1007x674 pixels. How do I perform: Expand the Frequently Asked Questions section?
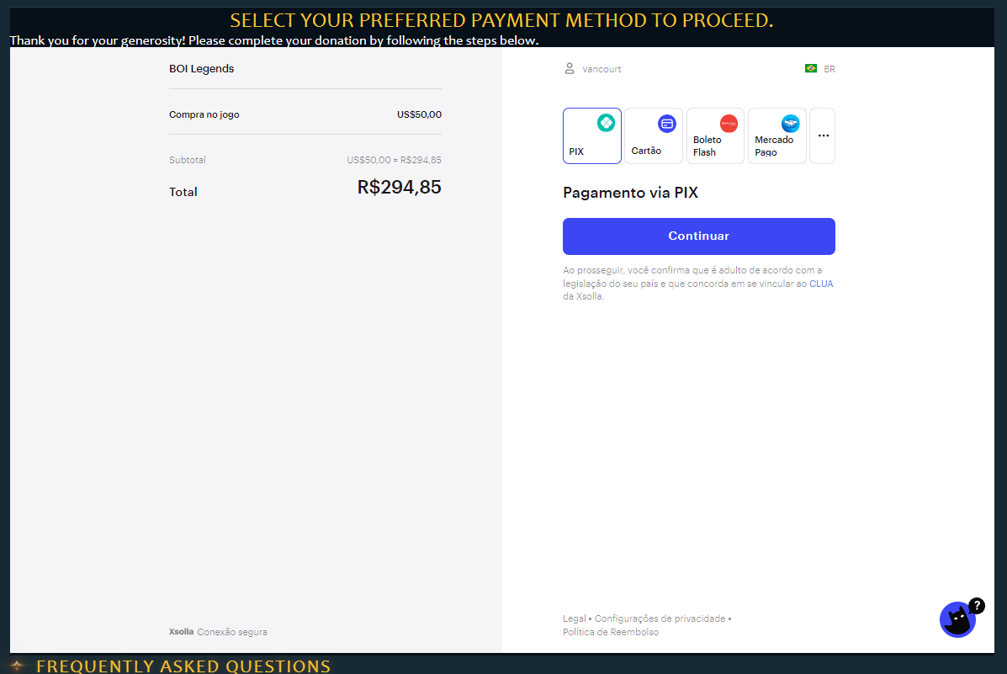coord(183,666)
